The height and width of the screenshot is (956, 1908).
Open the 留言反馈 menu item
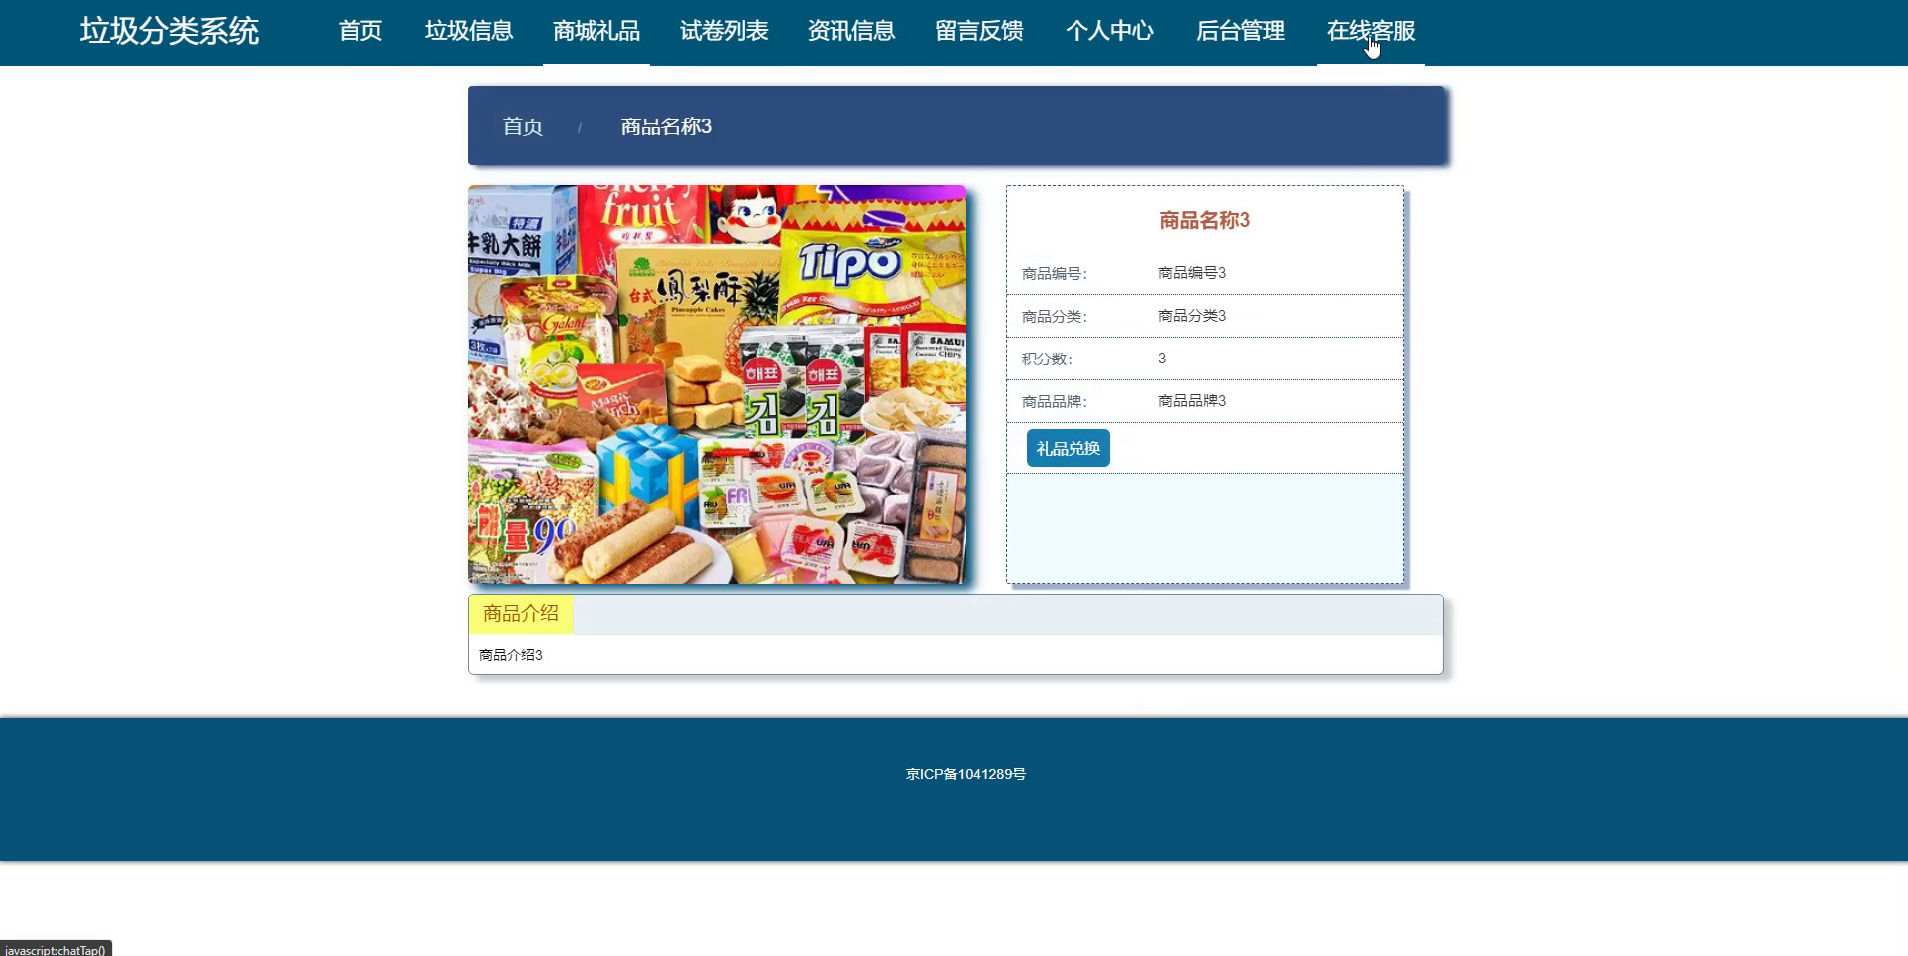[979, 31]
